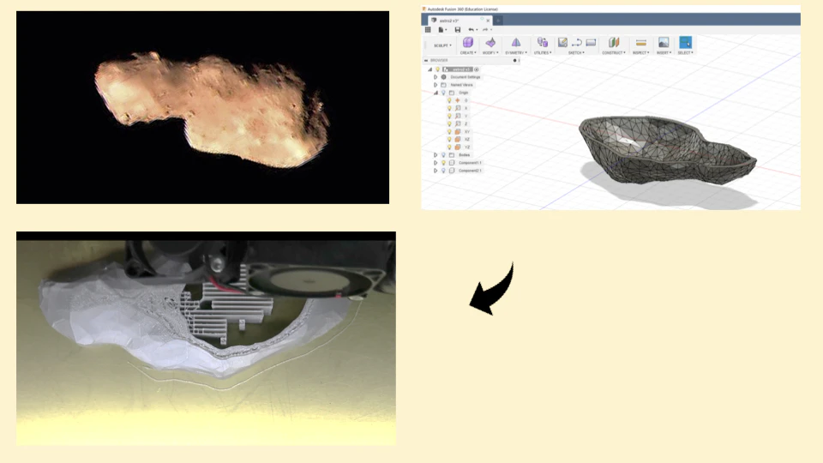This screenshot has height=463, width=823.
Task: Click the XY plane icon in browser
Action: pos(458,132)
